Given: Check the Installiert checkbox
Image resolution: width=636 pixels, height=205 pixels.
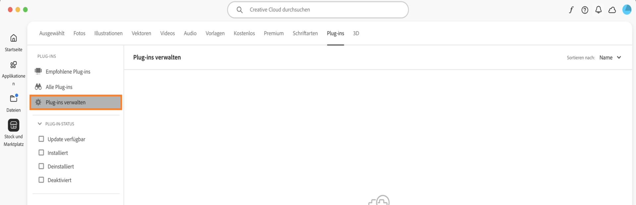Looking at the screenshot, I should pyautogui.click(x=41, y=153).
